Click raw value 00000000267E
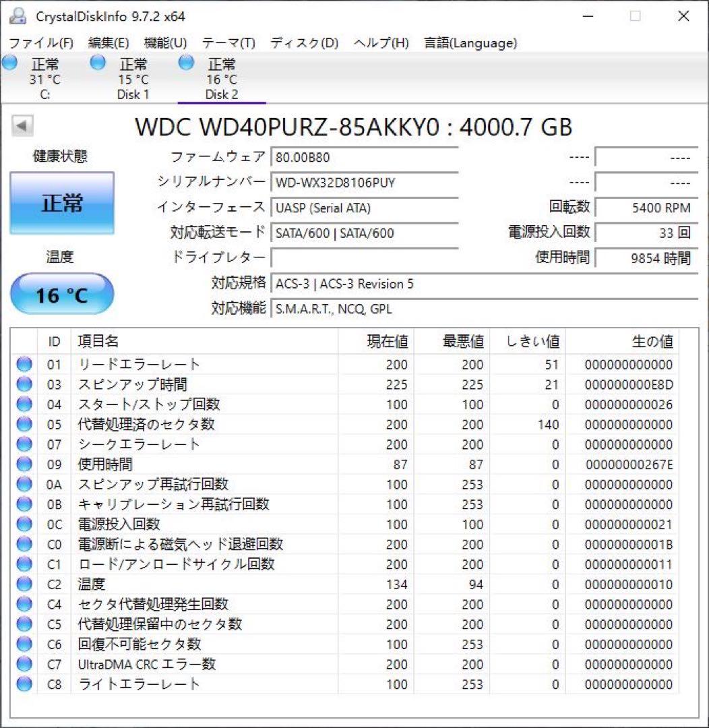Screen dimensions: 709x728 coord(629,464)
